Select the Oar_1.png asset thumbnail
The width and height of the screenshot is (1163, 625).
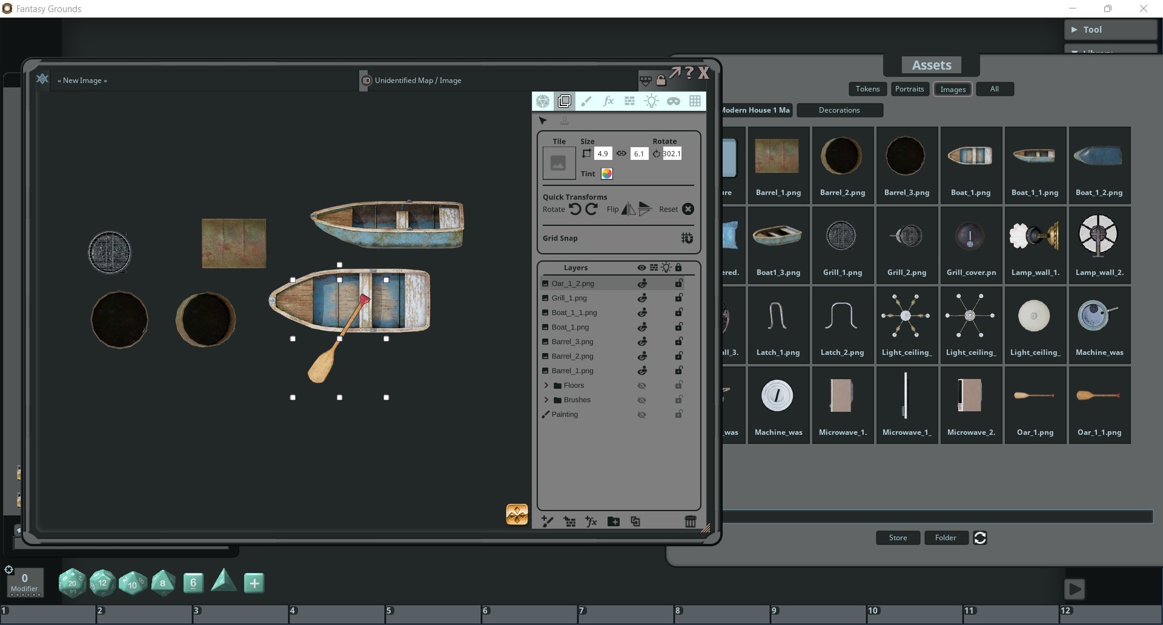click(x=1035, y=397)
